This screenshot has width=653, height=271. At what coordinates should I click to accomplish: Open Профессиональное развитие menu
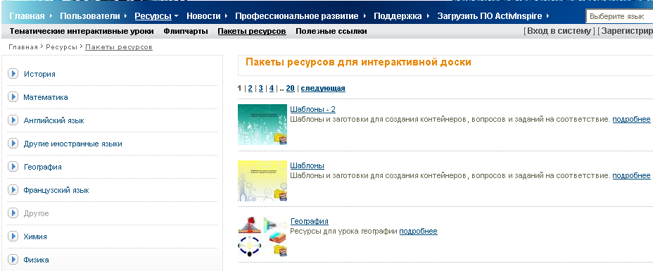[296, 16]
